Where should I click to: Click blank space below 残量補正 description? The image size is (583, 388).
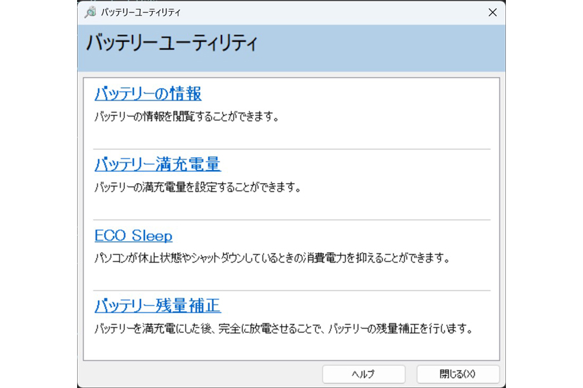pos(290,348)
